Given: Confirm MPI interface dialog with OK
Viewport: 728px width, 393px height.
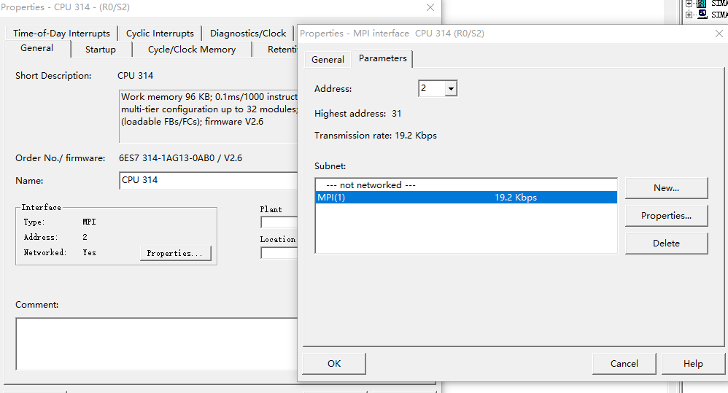Looking at the screenshot, I should [x=334, y=364].
